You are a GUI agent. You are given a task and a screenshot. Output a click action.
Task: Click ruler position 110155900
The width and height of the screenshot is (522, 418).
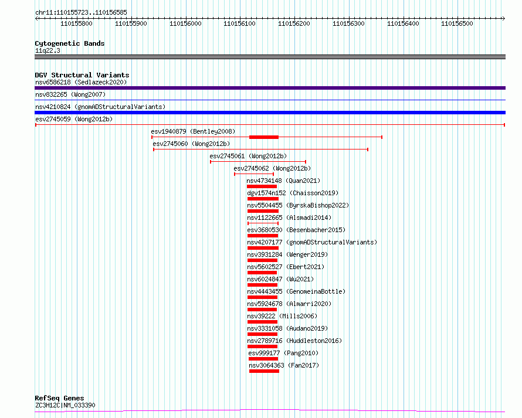[131, 23]
